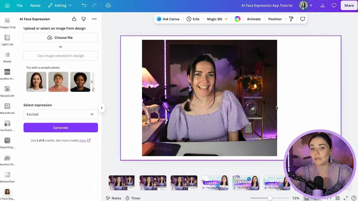Open the Naunton Fa... app in sidebar
Screen dimensions: 358x201
pos(7,160)
